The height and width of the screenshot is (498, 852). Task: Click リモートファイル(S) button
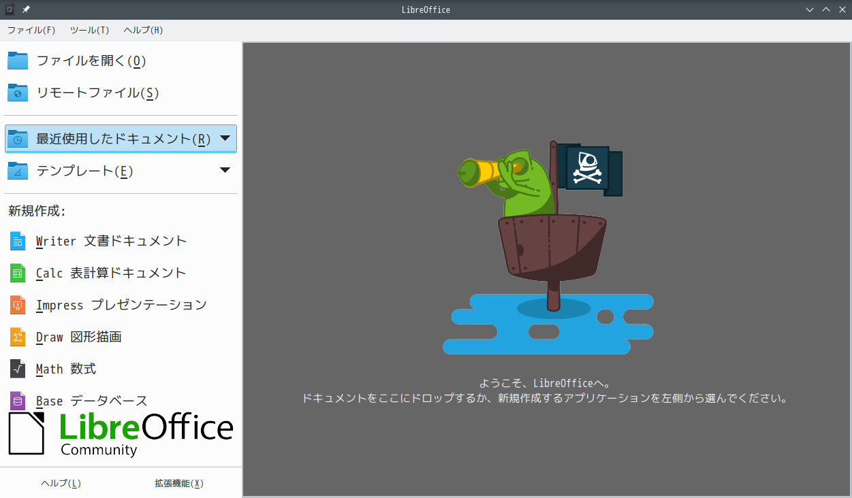[121, 93]
